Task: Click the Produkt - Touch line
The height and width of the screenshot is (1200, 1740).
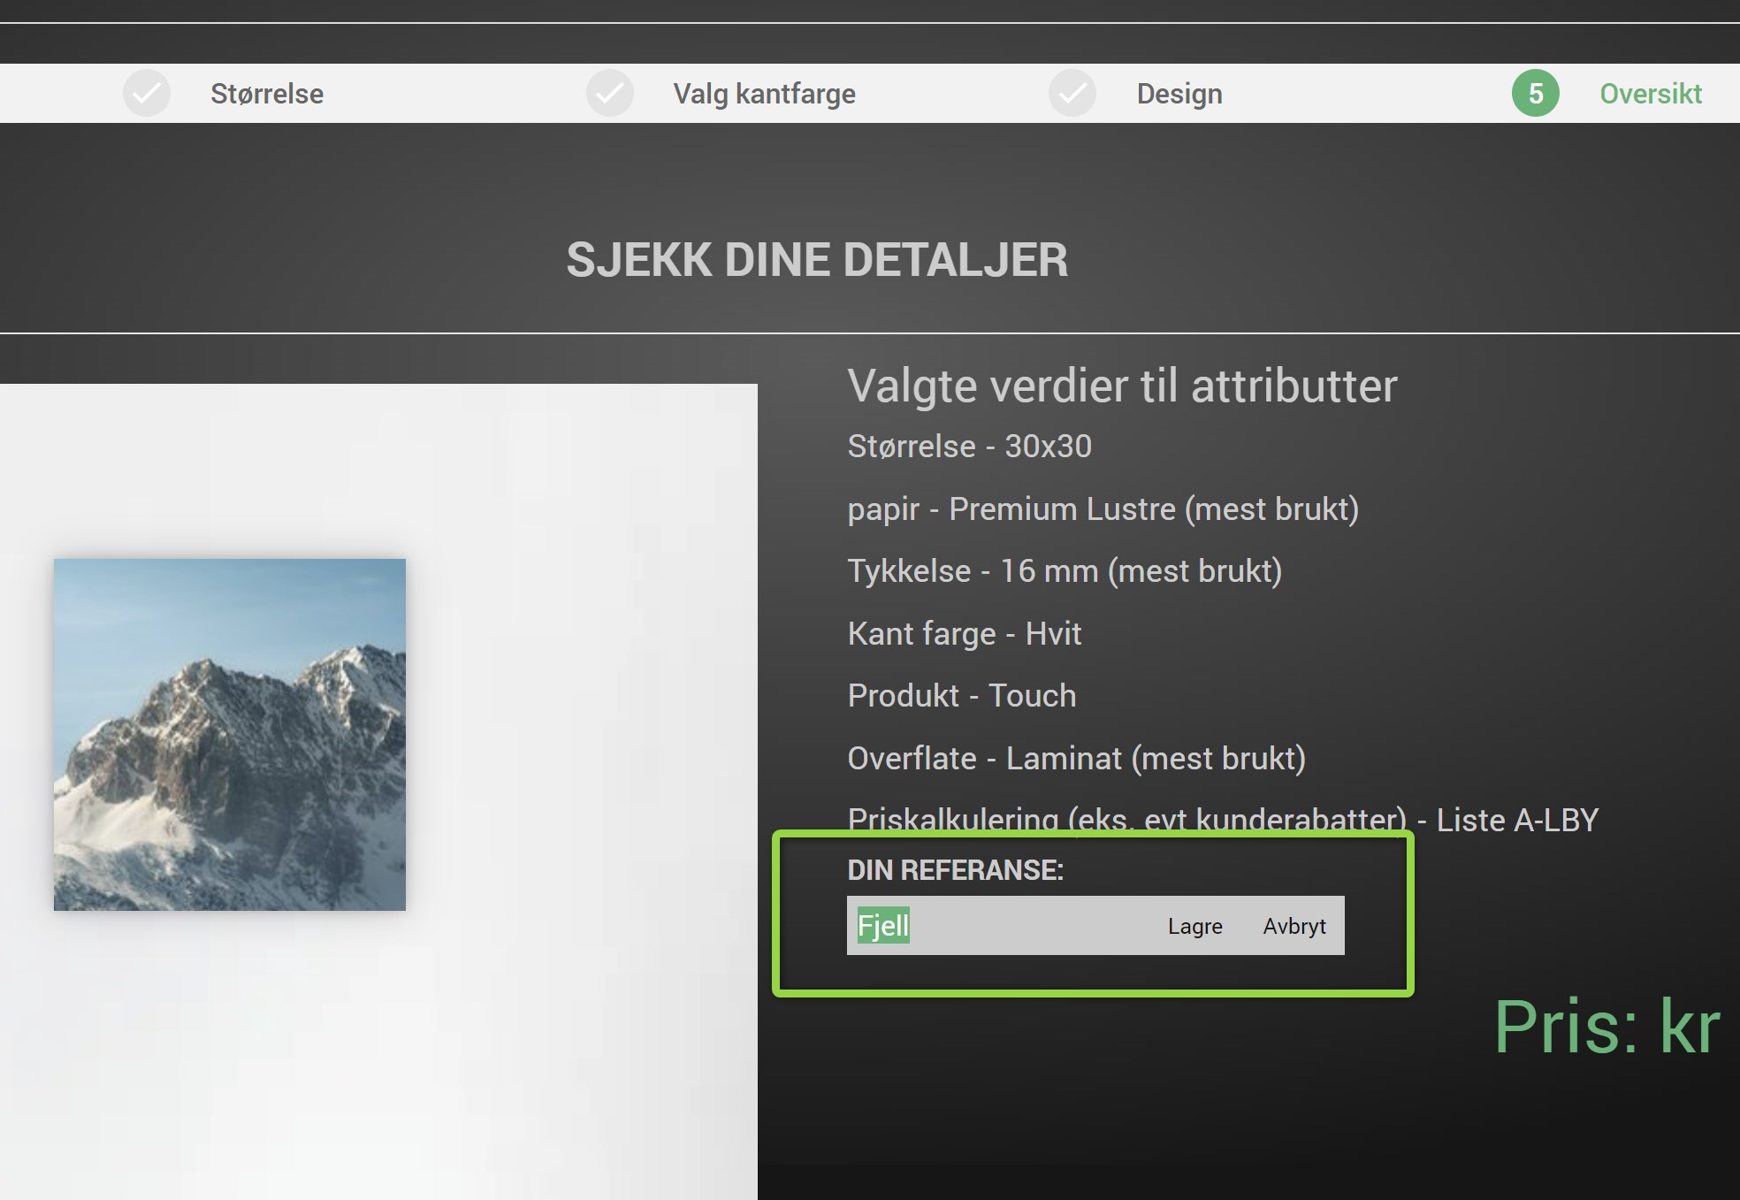Action: click(961, 696)
